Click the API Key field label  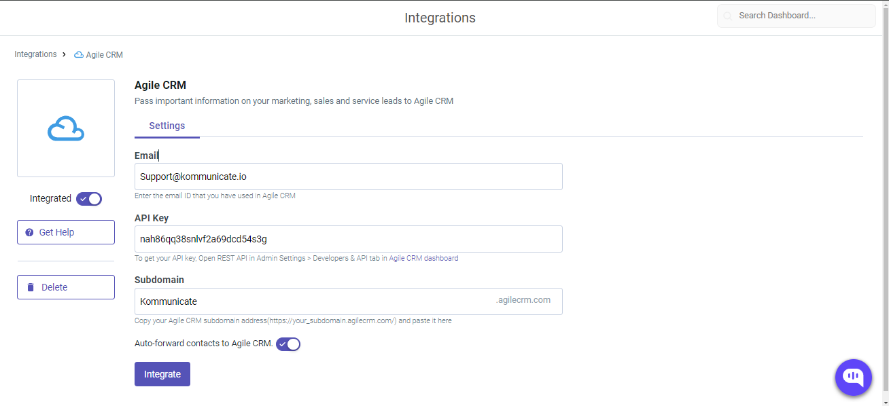[152, 218]
